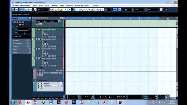Mute the FX 1 track

click(39, 71)
